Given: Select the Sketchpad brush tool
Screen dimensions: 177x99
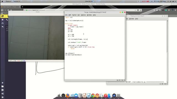Looking at the screenshot, I should (x=7, y=20).
